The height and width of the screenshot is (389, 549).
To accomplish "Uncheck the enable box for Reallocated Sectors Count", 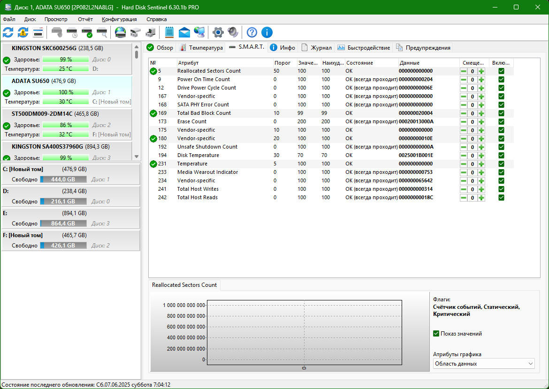I will tap(502, 71).
